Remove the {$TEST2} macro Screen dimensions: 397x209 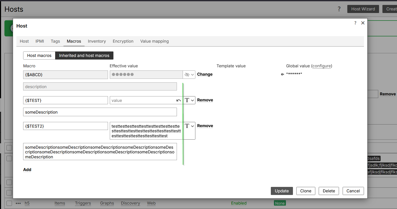[x=205, y=126]
